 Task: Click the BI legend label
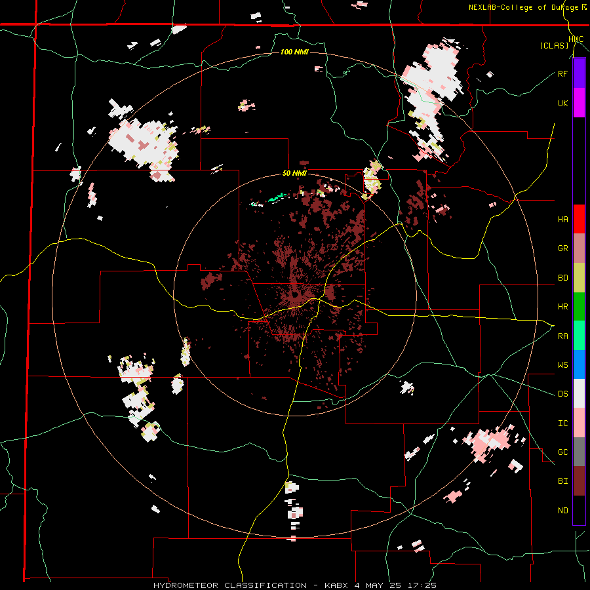(x=562, y=481)
